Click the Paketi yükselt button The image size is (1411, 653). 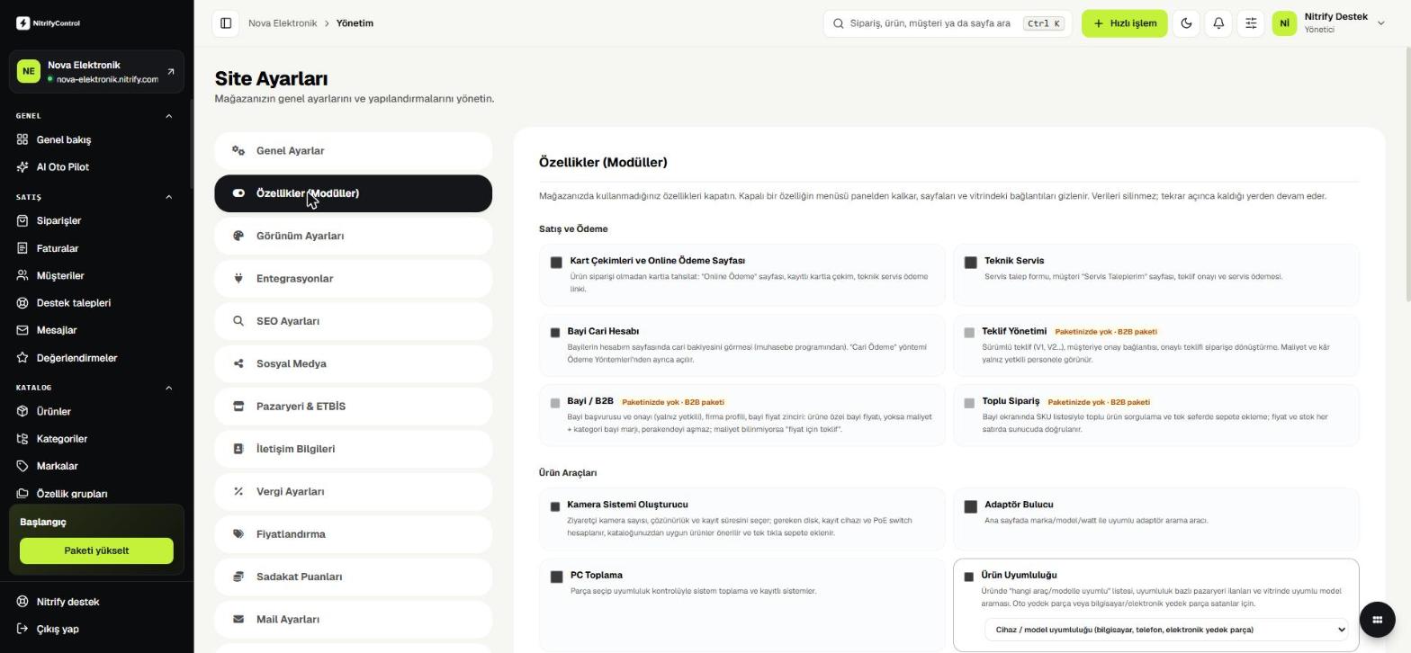(x=96, y=550)
